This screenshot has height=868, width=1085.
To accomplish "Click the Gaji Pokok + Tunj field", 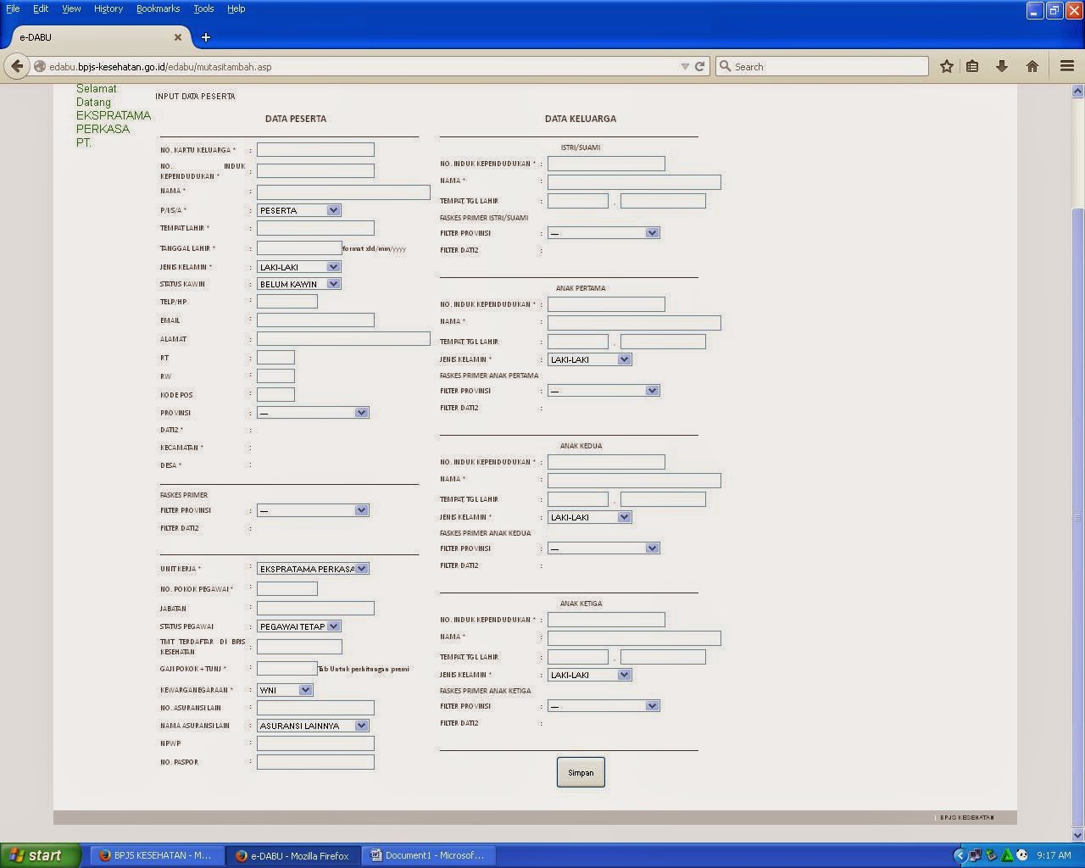I will point(287,669).
